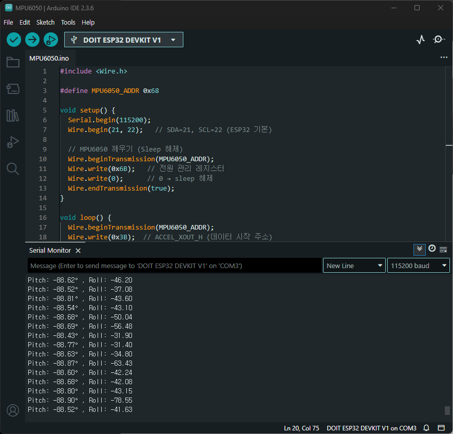Expand the New Line ending dropdown
The height and width of the screenshot is (434, 453).
click(x=354, y=266)
